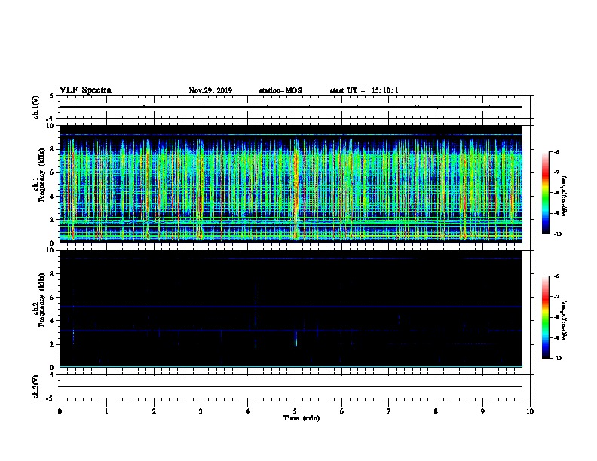597x461 pixels.
Task: Click the ch.2 horizontal line near 5 kHz
Action: pyautogui.click(x=290, y=307)
